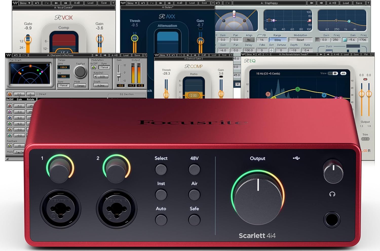Open the Skins dropdown in RComp
This screenshot has height=251, width=380.
163,55
